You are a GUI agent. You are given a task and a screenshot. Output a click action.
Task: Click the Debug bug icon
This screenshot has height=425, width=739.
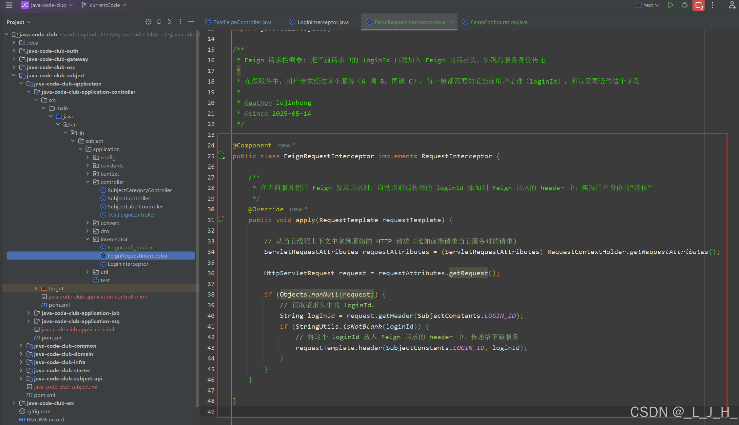click(685, 5)
